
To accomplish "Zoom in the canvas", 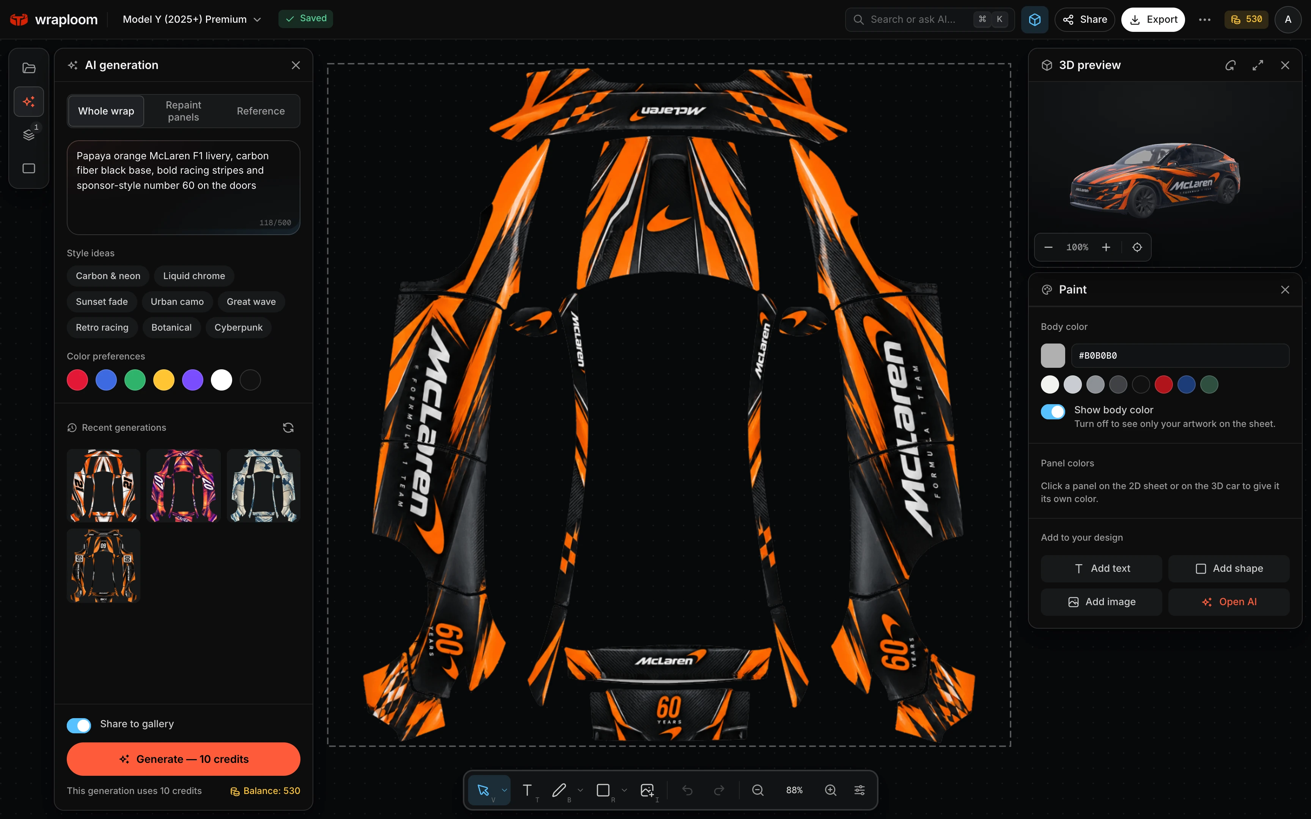I will [x=830, y=790].
